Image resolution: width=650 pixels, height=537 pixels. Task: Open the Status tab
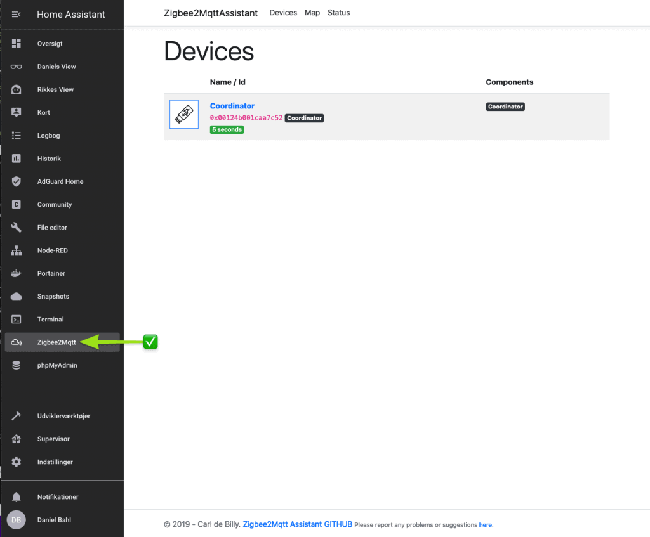[339, 13]
